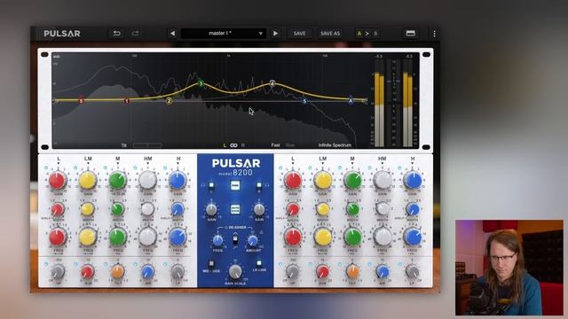Toggle the AUTO GAIN button
The image size is (568, 319).
click(x=235, y=209)
